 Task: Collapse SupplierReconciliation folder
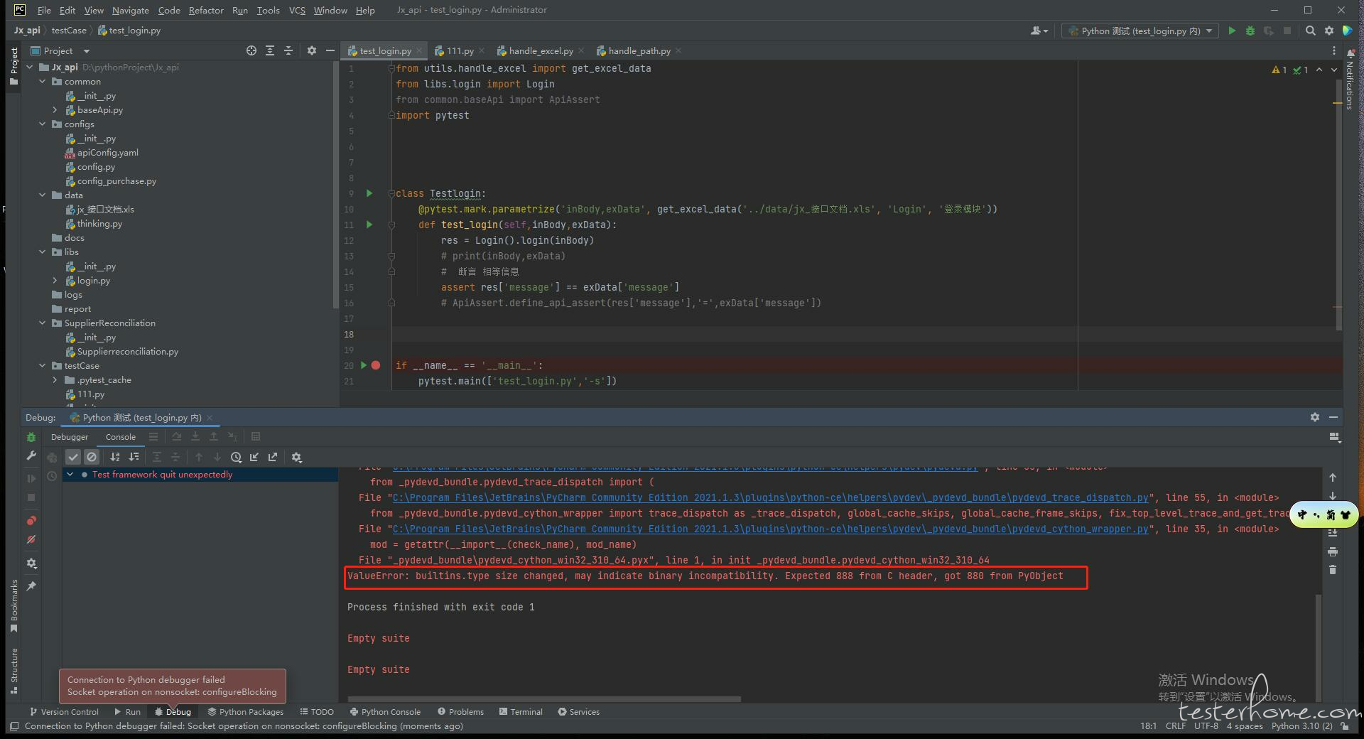pos(43,323)
